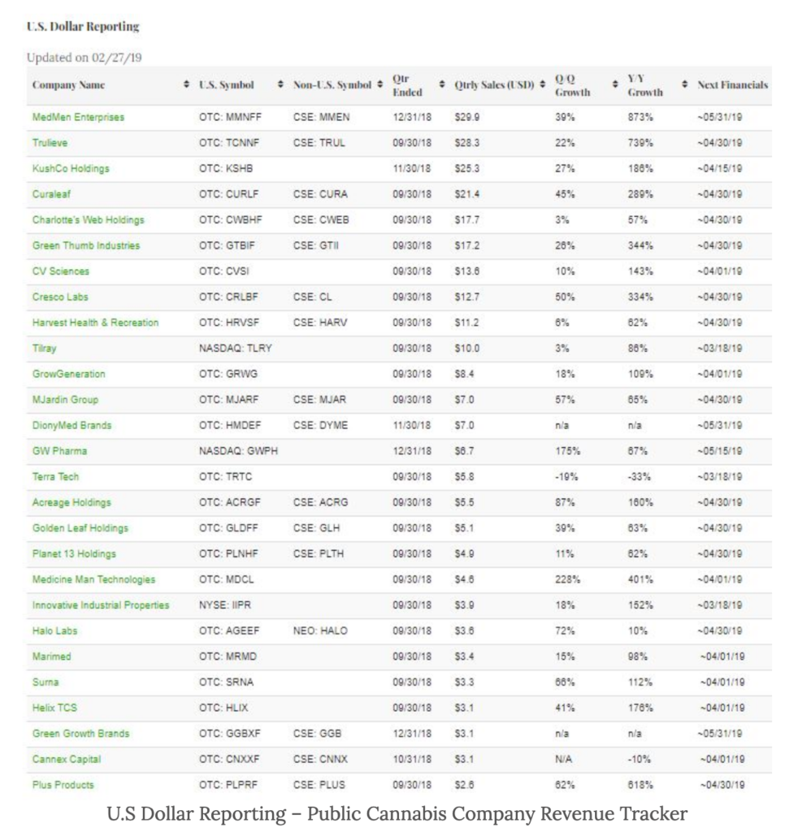Select the NASDAQ: TLRY cell
Screen dimensions: 798x832
pyautogui.click(x=235, y=349)
